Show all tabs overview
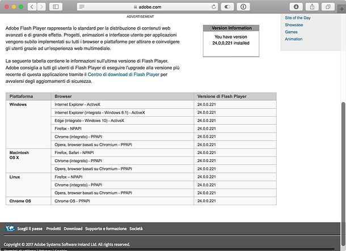346x251 pixels. (328, 7)
